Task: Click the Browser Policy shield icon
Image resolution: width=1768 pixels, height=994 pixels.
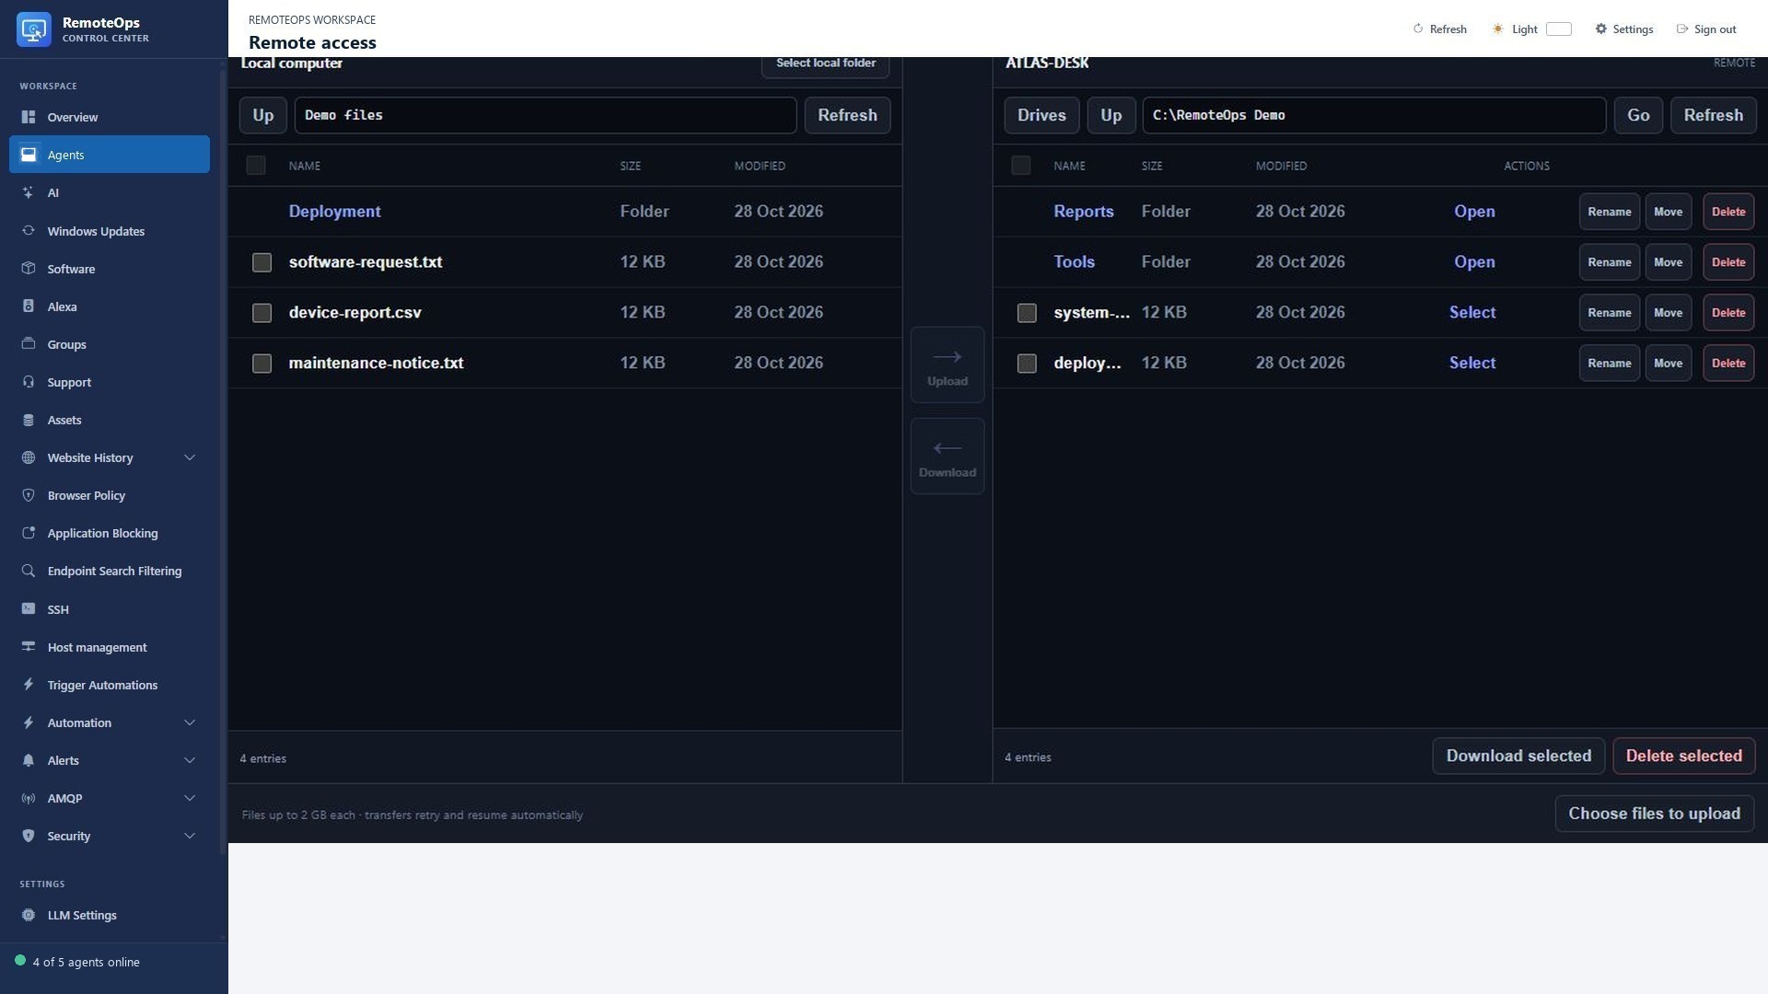Action: coord(29,495)
